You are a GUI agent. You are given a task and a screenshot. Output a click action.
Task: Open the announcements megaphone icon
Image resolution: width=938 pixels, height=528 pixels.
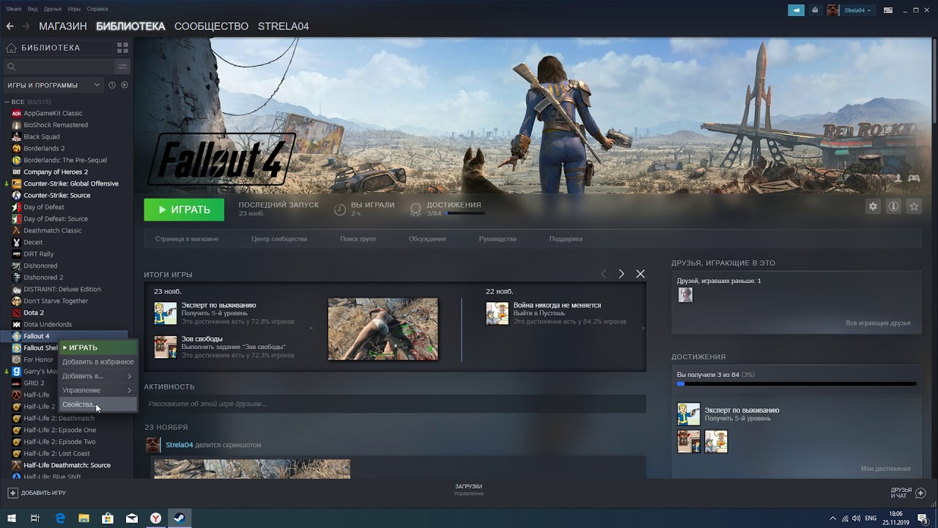click(x=796, y=10)
